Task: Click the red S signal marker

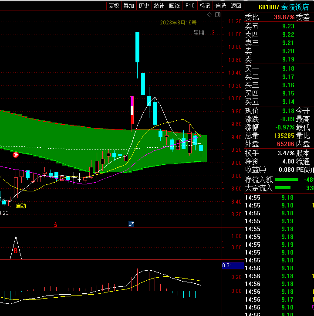Action: [56, 224]
